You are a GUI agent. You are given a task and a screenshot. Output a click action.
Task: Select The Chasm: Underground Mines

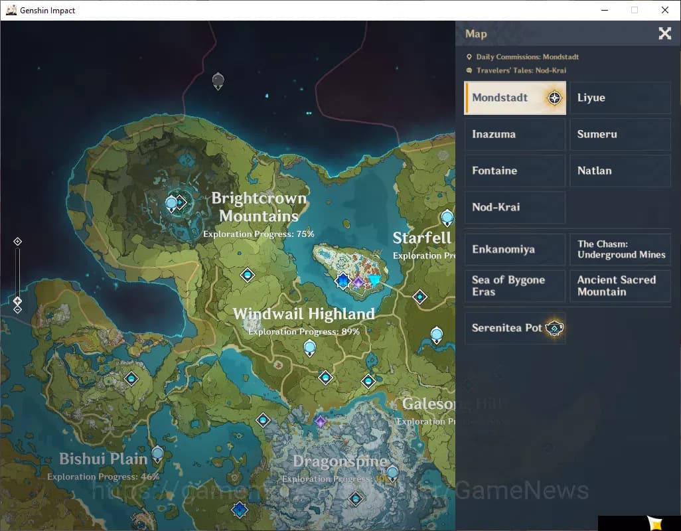click(x=620, y=250)
